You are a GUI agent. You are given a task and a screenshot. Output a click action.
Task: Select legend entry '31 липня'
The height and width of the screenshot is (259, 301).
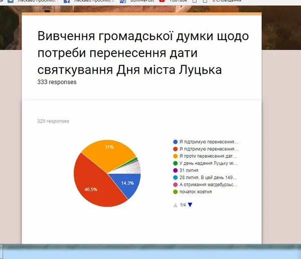(x=189, y=171)
